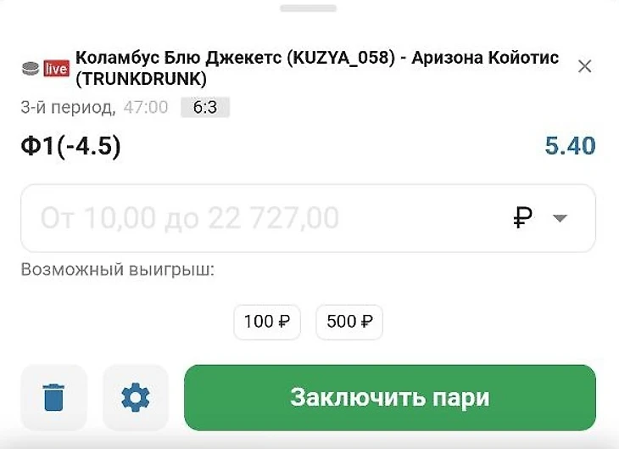Click the 6:3 score badge
Screen dimensions: 619x449
205,108
